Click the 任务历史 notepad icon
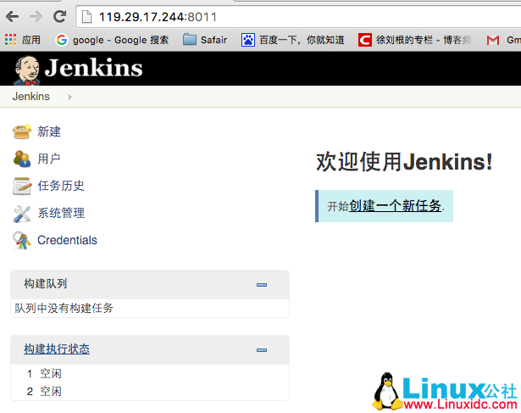Image resolution: width=521 pixels, height=413 pixels. (x=22, y=187)
